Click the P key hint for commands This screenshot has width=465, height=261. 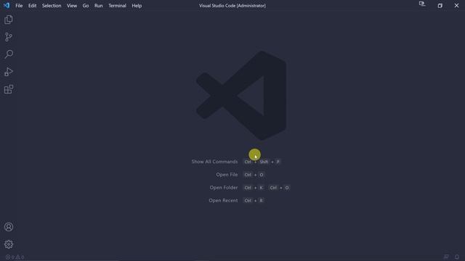pos(278,162)
